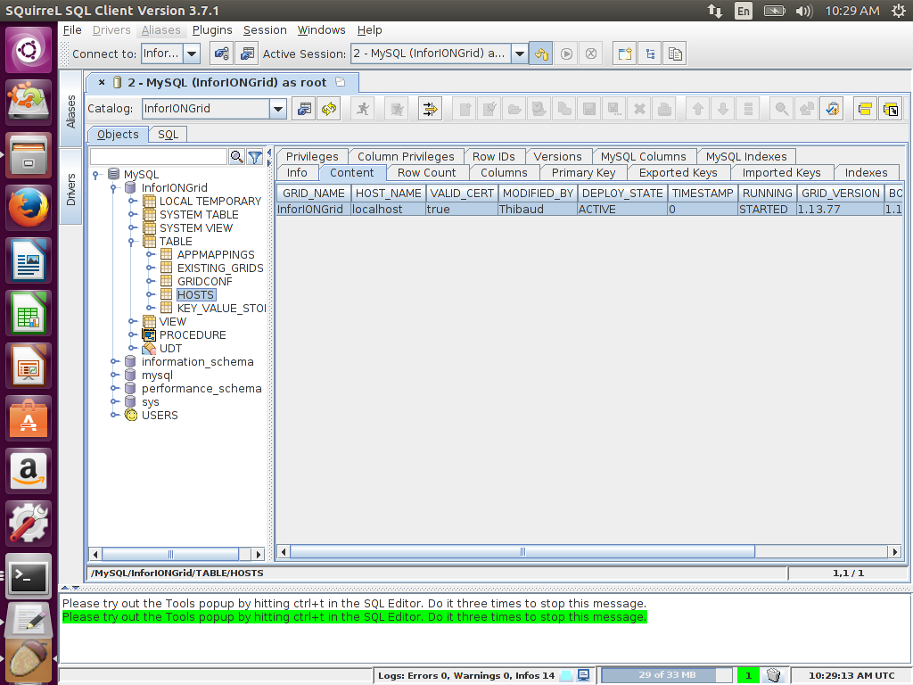Click the find objects magnifier icon in object tree

tap(237, 157)
